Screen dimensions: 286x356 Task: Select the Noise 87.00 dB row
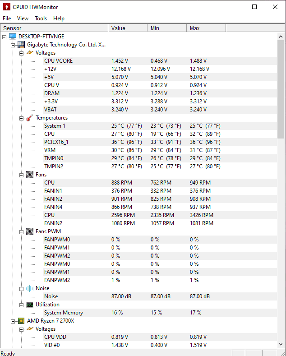160,296
